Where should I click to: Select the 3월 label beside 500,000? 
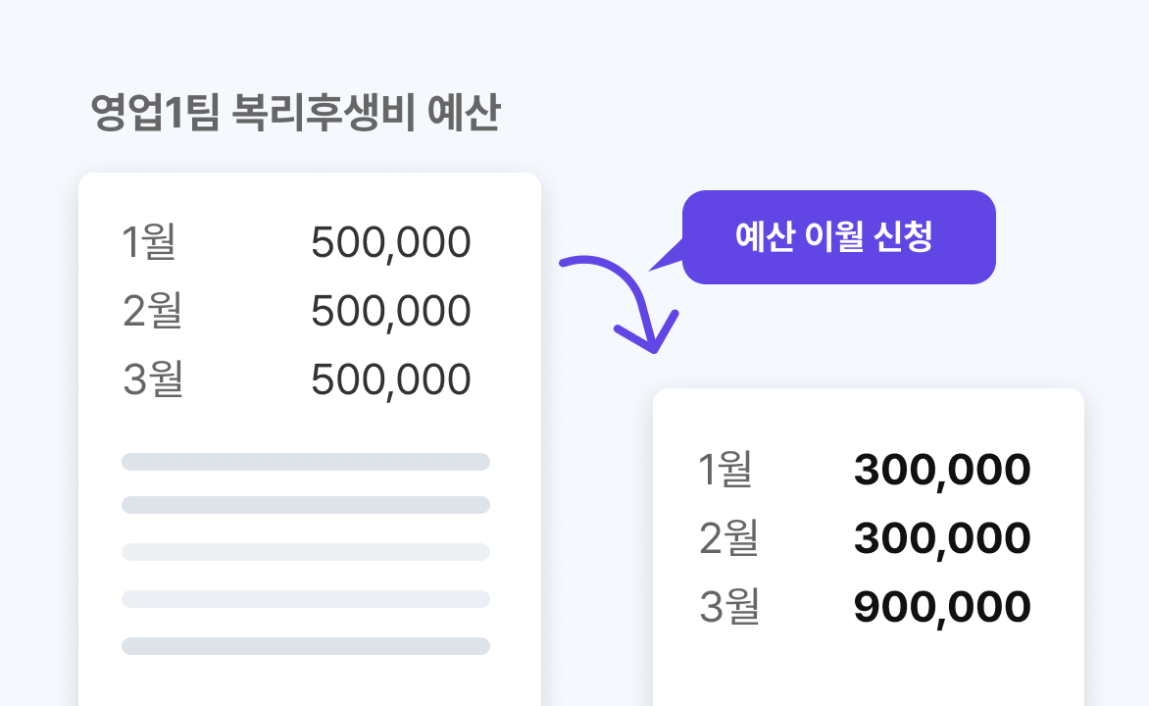[x=153, y=379]
